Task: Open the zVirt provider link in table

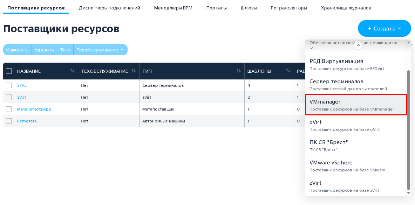Action: [21, 97]
